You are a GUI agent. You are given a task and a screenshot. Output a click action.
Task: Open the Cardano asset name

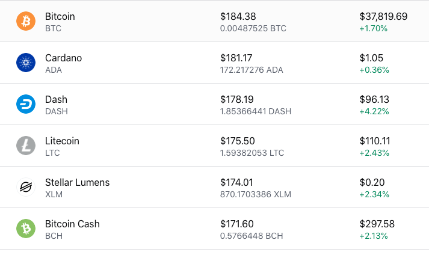pyautogui.click(x=63, y=58)
